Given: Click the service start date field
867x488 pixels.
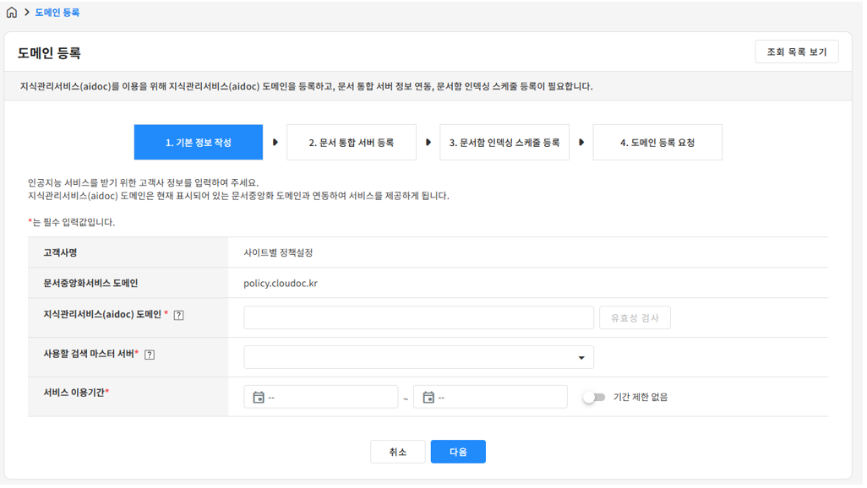Looking at the screenshot, I should (x=330, y=397).
